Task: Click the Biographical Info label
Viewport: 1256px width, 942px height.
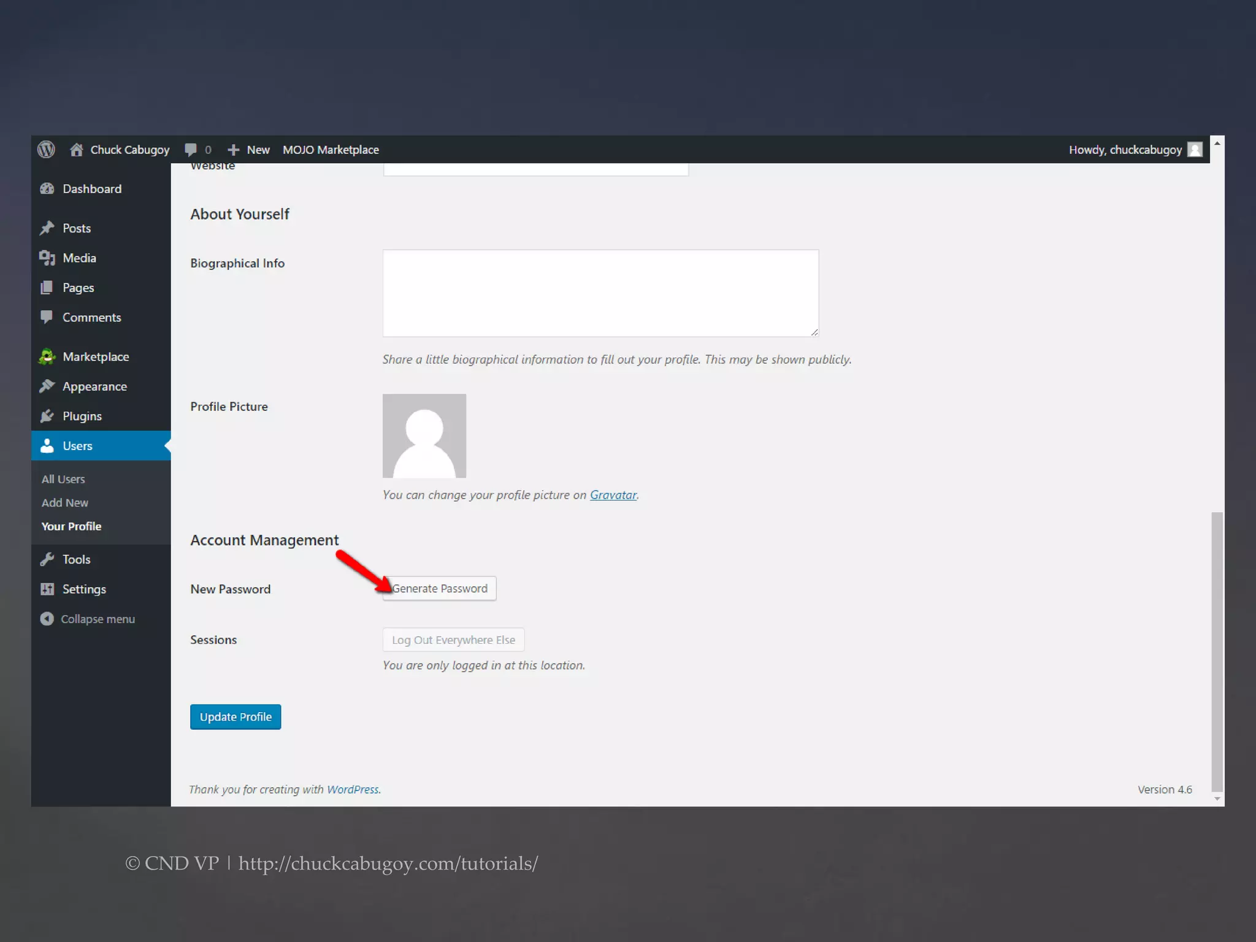Action: [x=237, y=263]
